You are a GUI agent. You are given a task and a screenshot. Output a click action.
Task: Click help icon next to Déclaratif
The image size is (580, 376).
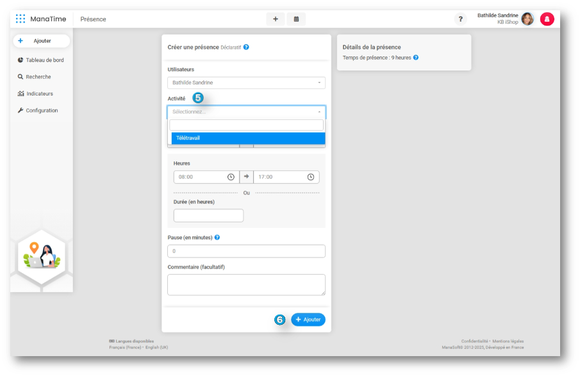click(x=246, y=47)
